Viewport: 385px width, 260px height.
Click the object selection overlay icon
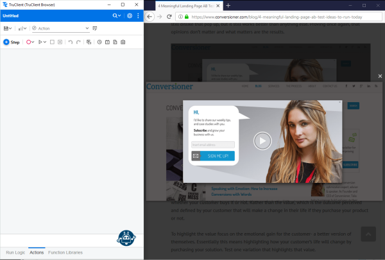pyautogui.click(x=89, y=42)
